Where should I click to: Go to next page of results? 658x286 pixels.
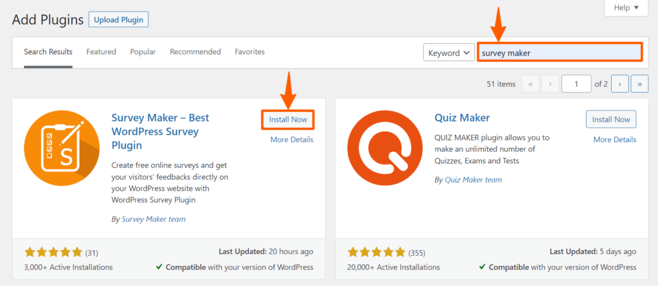coord(619,84)
